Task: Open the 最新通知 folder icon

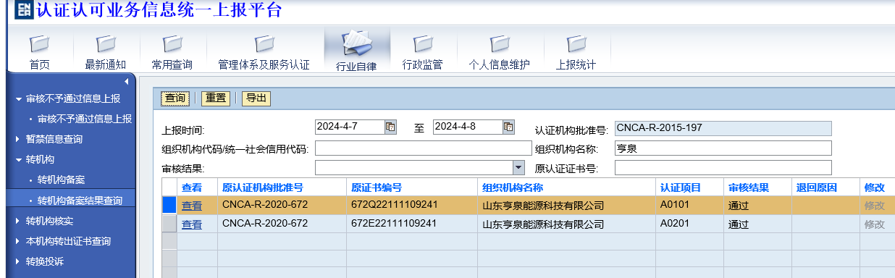Action: click(106, 44)
